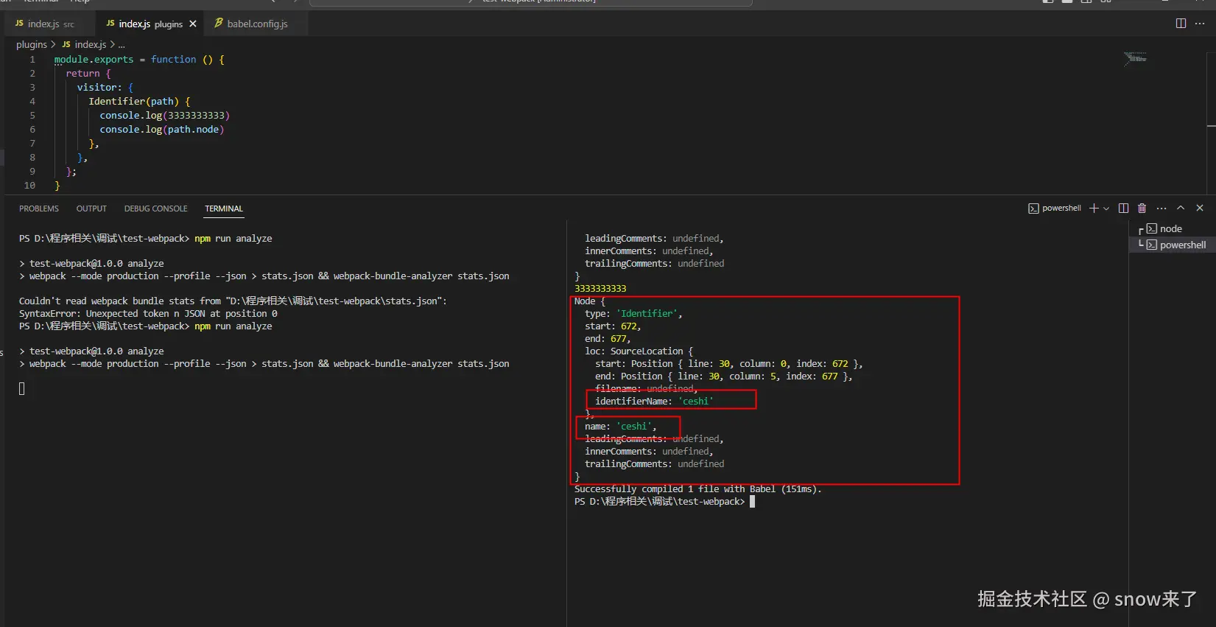Kill terminal with trash icon
The width and height of the screenshot is (1216, 627).
click(1142, 209)
